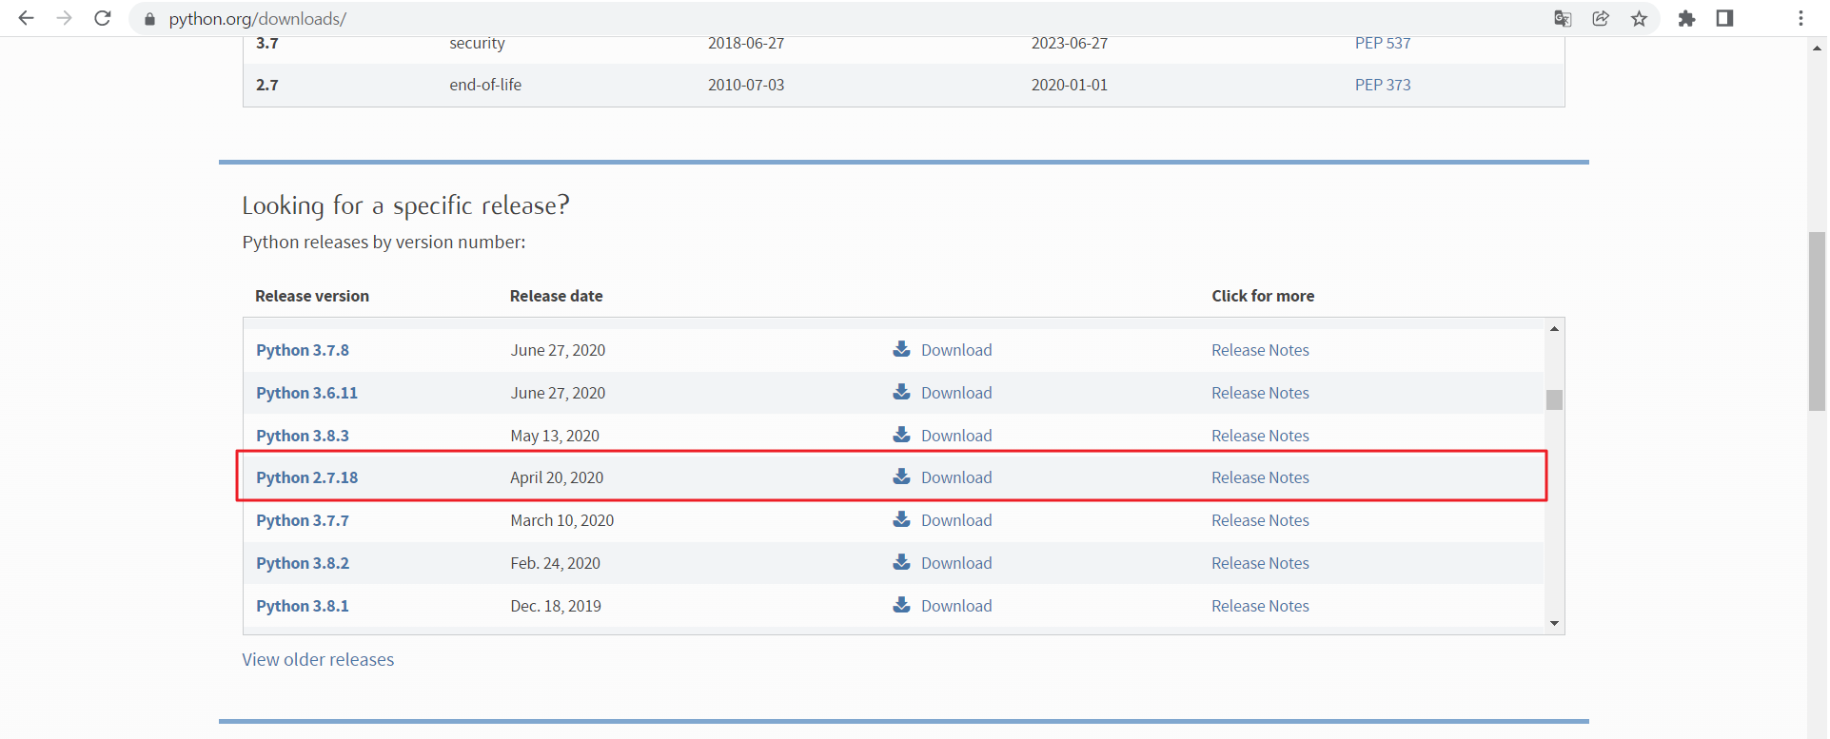Image resolution: width=1830 pixels, height=739 pixels.
Task: Click the Dec. 18, 2019 date text
Action: point(556,606)
